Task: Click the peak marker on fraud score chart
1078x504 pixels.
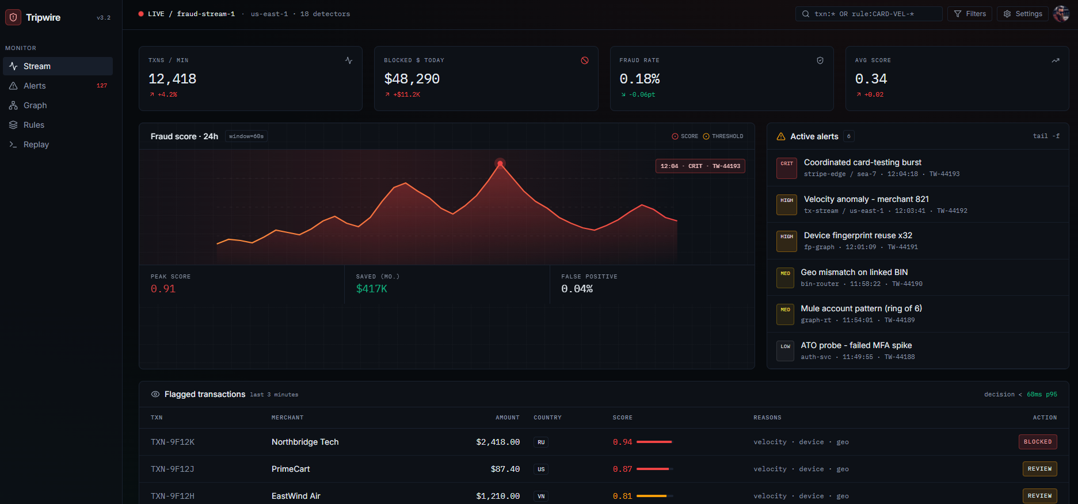Action: [500, 163]
